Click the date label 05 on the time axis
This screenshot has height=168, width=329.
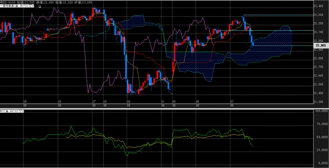174,101
